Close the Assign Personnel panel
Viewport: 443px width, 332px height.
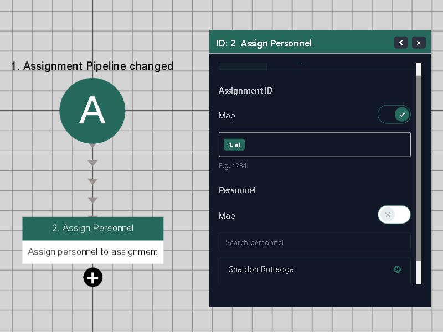point(419,43)
